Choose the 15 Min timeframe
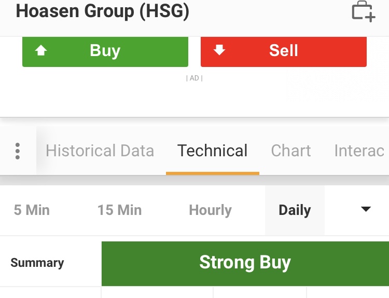The image size is (389, 298). coord(119,210)
